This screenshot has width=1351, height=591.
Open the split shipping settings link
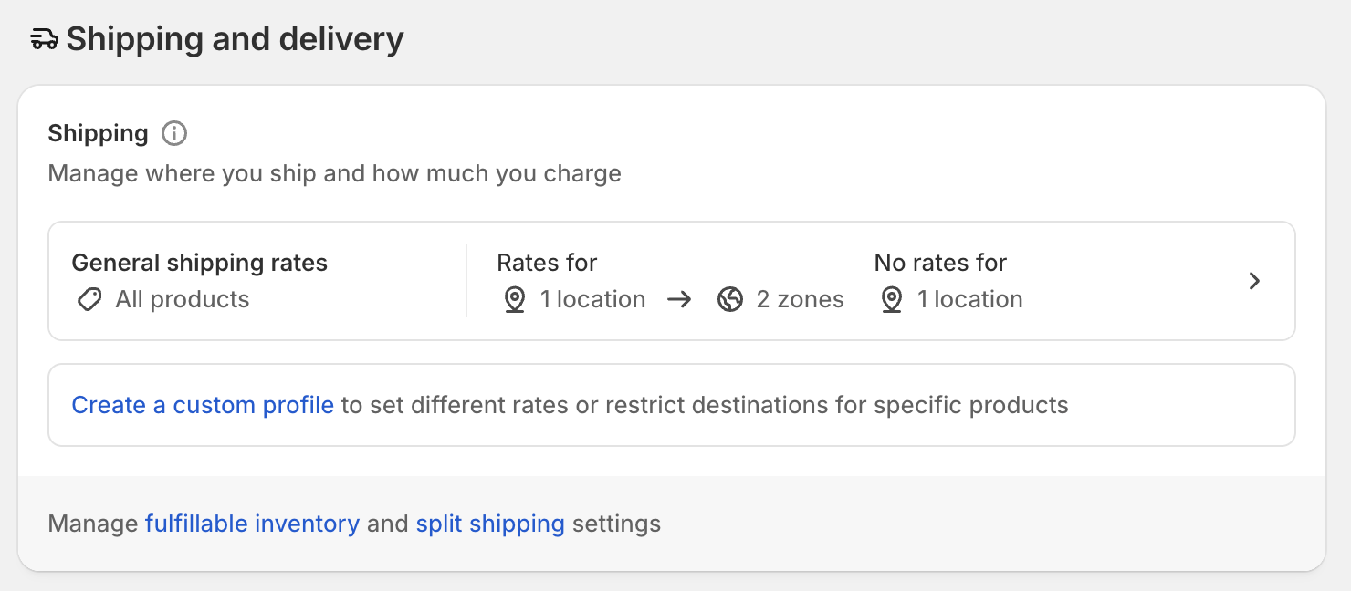[490, 524]
